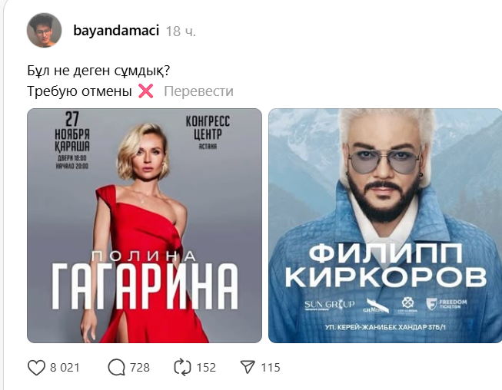Click the "Требую отмены" text line
The width and height of the screenshot is (502, 390).
point(79,91)
